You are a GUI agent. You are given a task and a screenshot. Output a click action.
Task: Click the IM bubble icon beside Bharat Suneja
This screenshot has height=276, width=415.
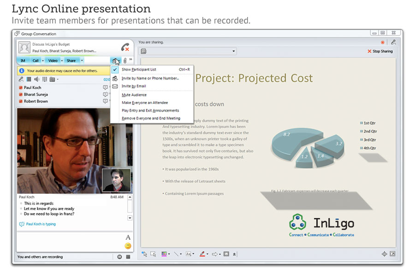click(105, 94)
